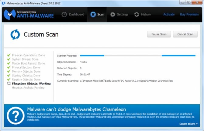Click the Malwarebytes Chameleon banner headline
Viewport: 204px width, 131px height.
77,109
